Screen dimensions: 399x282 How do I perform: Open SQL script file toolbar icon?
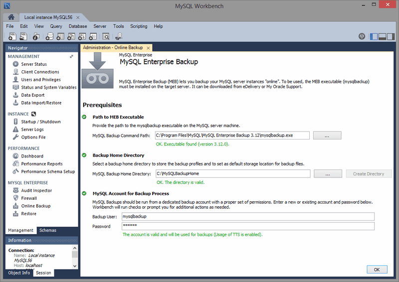[x=23, y=36]
